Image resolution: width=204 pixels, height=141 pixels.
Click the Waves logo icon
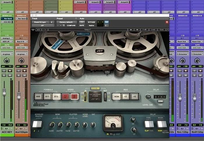[x=33, y=30]
